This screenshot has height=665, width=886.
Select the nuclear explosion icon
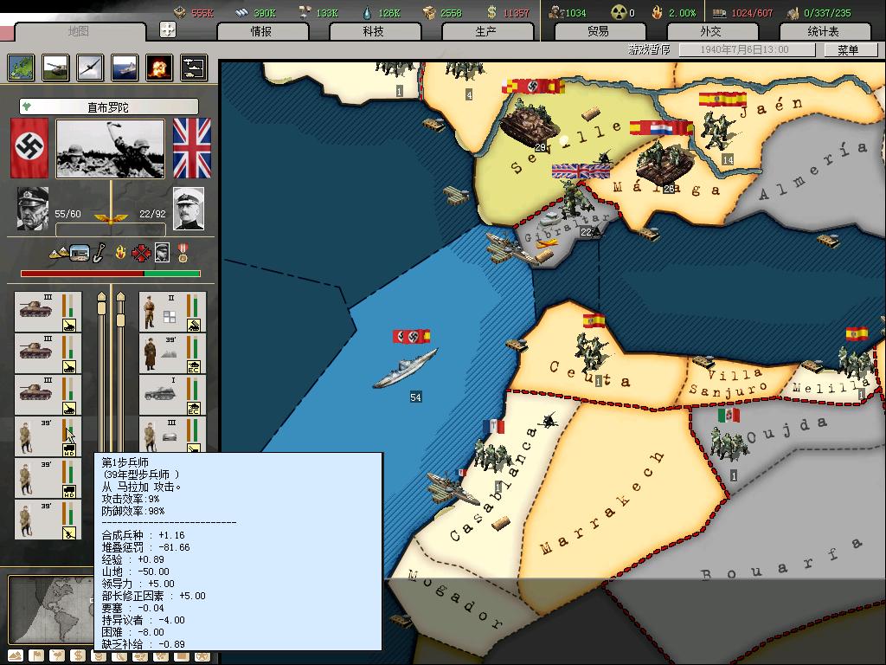point(159,68)
